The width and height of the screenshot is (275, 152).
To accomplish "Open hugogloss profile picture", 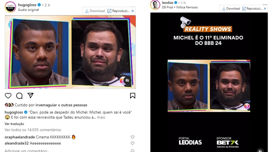I will tap(10, 7).
